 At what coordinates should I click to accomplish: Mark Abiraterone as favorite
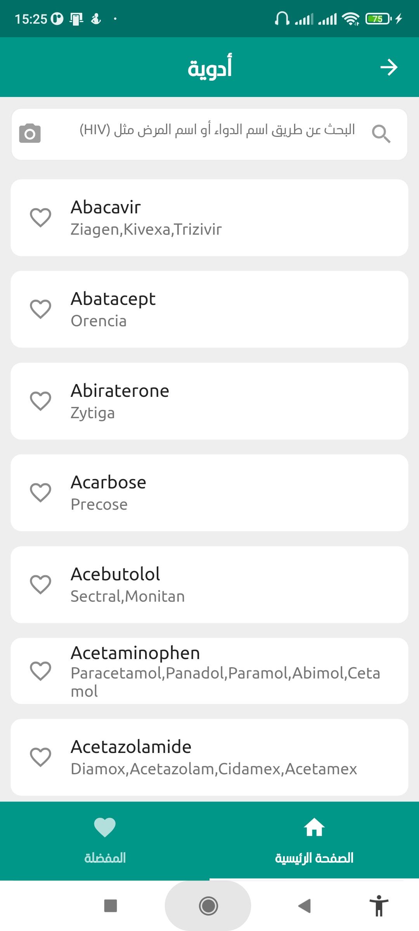pos(41,401)
